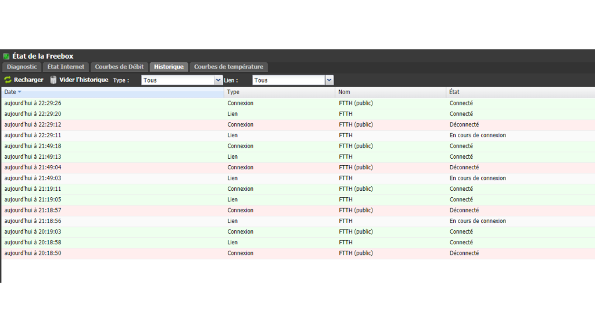Click Déconnecté state in the 21:49:04 row

464,167
